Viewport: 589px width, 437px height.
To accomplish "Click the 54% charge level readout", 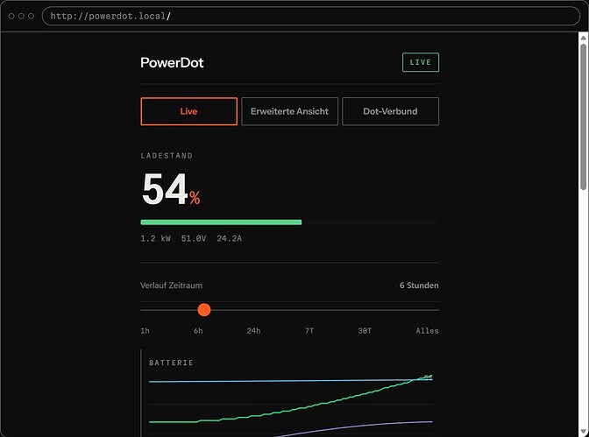I will click(x=171, y=189).
